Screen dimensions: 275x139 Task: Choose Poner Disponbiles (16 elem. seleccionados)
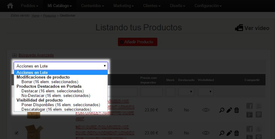(x=61, y=105)
